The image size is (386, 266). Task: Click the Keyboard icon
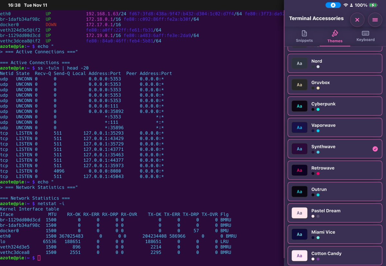[365, 33]
